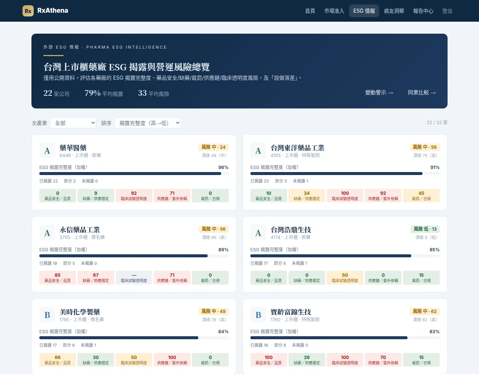Click the 漂綠 48 (中) text
The height and width of the screenshot is (374, 479).
pos(215,156)
